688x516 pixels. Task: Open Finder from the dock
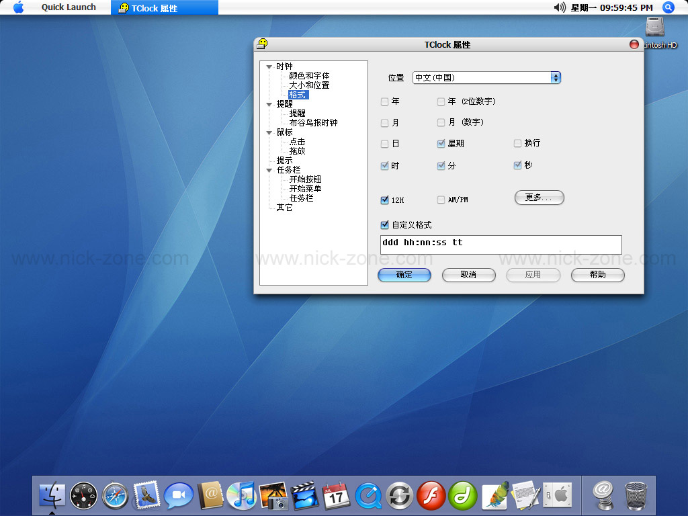pyautogui.click(x=52, y=496)
